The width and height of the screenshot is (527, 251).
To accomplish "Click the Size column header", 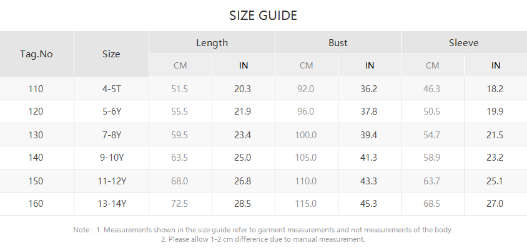I will (x=111, y=54).
